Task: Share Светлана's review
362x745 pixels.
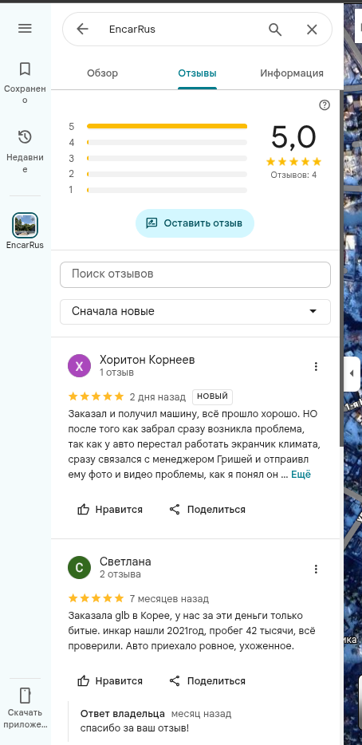Action: [x=207, y=681]
